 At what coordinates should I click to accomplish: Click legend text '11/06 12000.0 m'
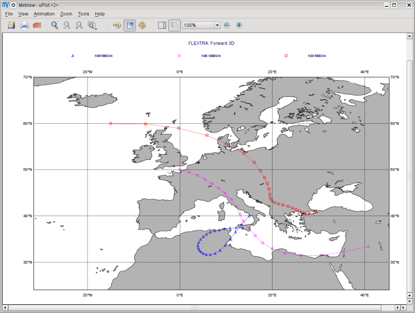(x=211, y=56)
